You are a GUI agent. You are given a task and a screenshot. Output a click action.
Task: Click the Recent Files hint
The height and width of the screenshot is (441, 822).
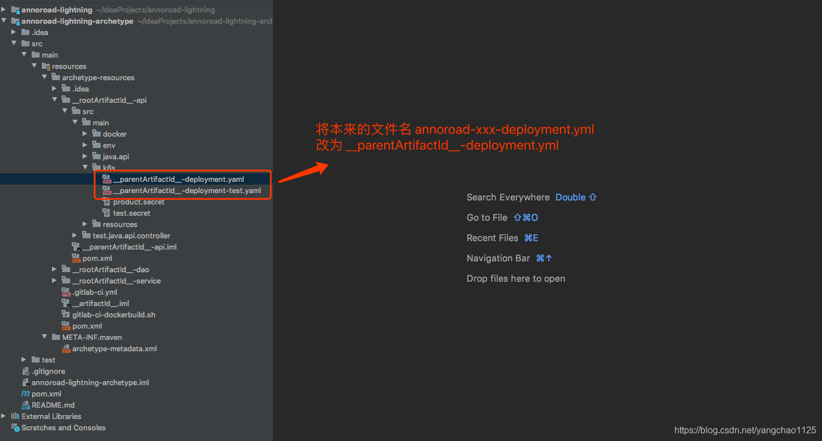492,238
